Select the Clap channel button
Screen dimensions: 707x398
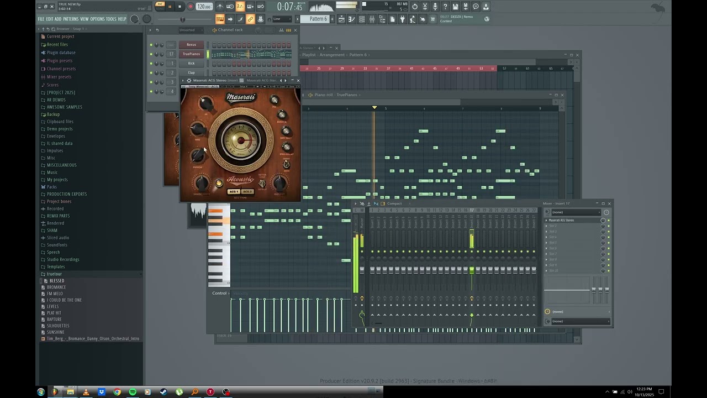[191, 72]
